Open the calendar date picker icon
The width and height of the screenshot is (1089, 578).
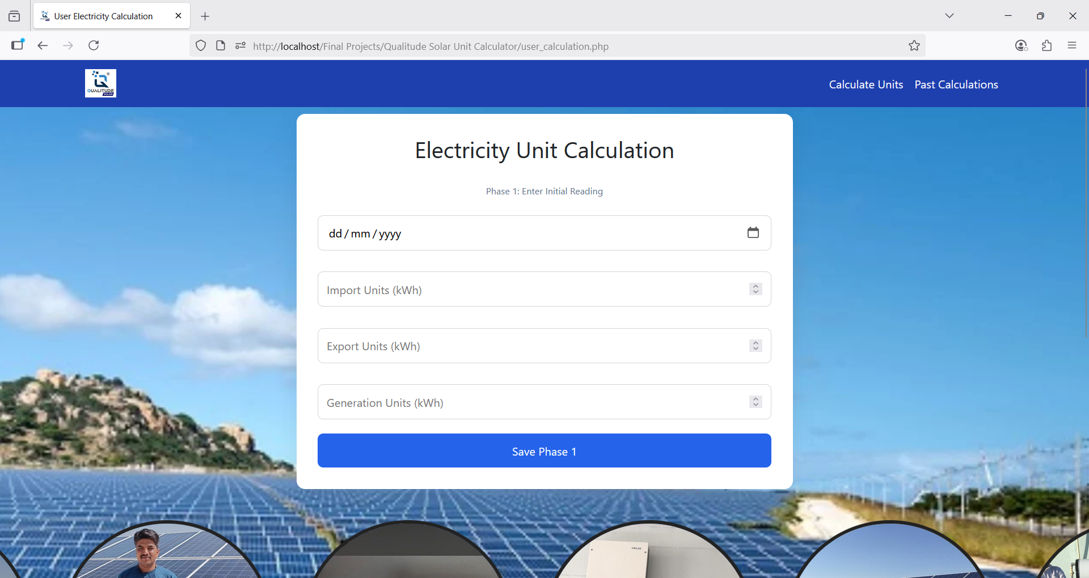click(753, 233)
